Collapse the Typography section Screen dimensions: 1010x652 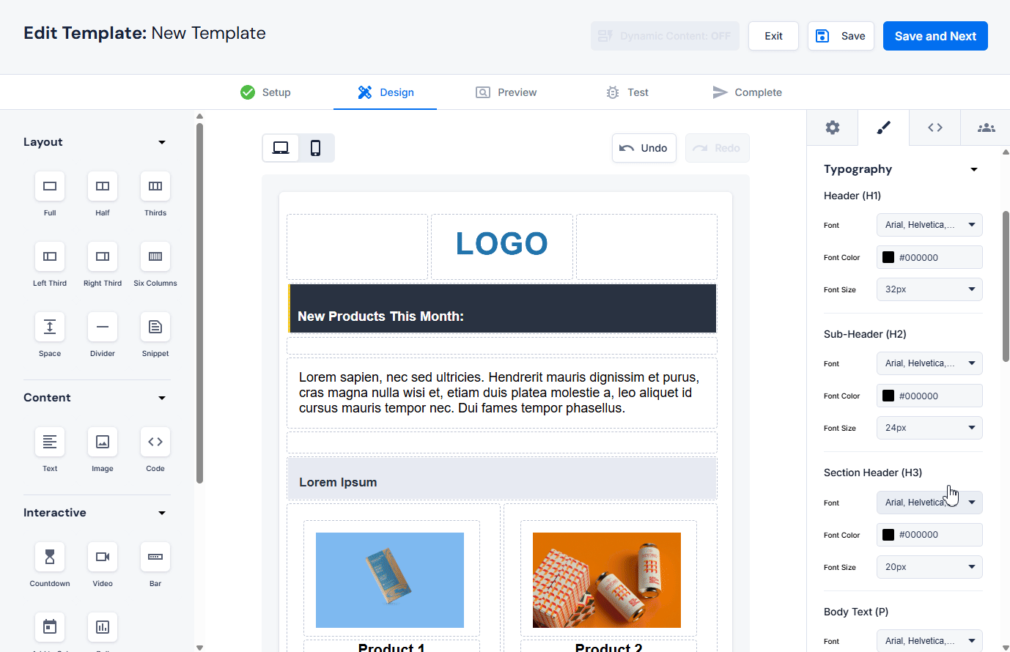pos(973,169)
